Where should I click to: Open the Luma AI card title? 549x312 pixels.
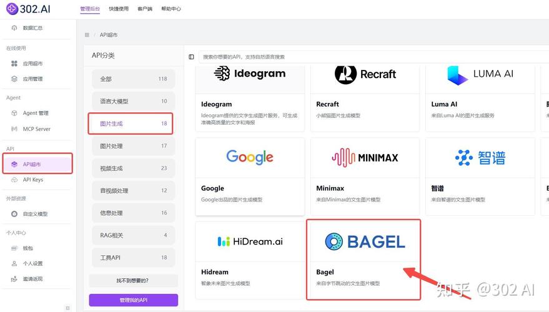(x=444, y=104)
